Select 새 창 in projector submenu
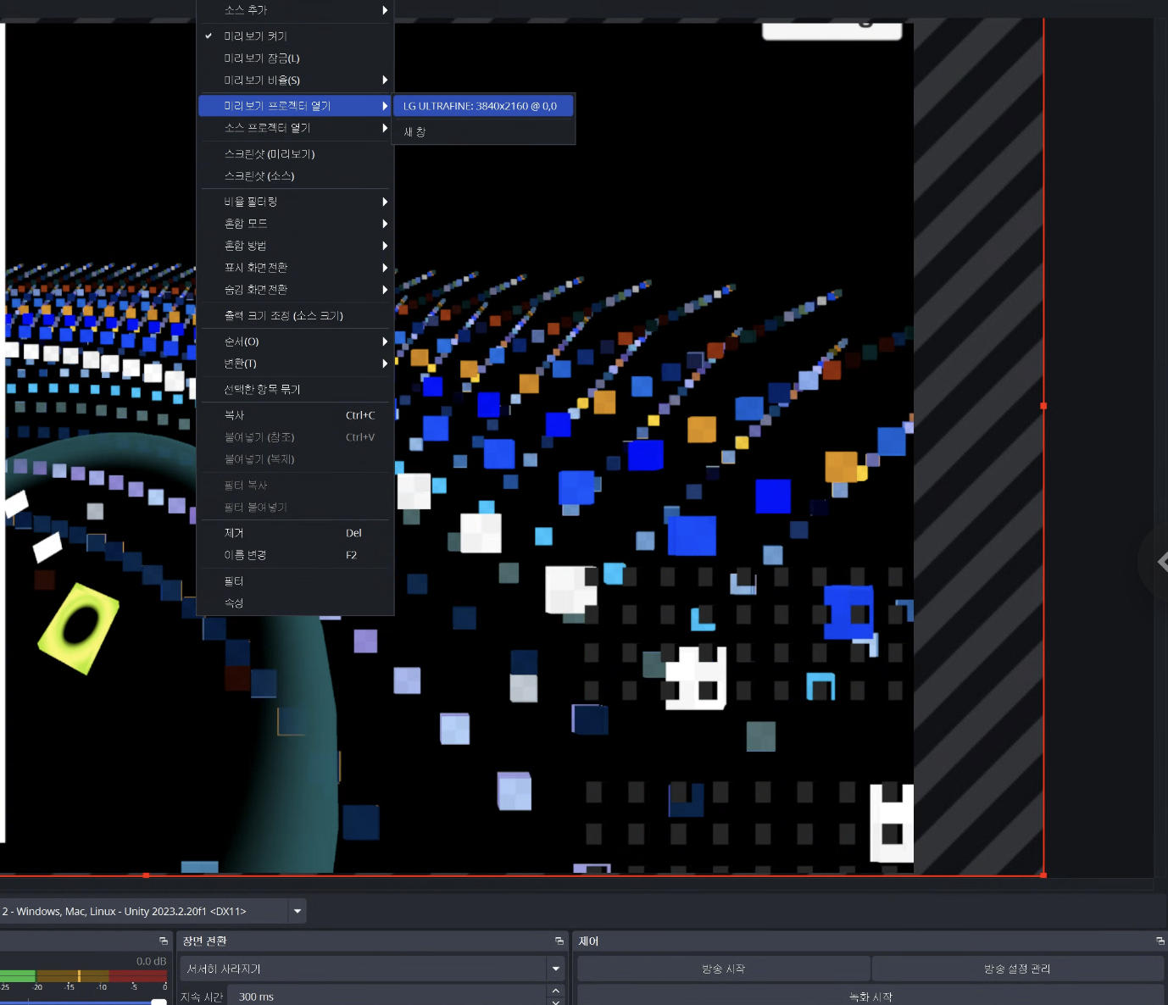Image resolution: width=1168 pixels, height=1005 pixels. (x=483, y=132)
